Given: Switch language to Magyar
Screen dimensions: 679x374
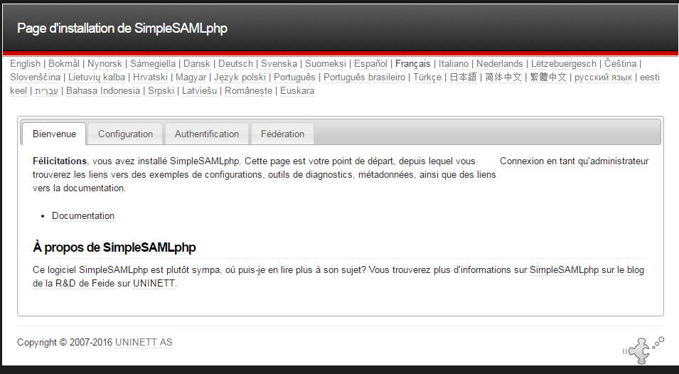Looking at the screenshot, I should click(191, 77).
